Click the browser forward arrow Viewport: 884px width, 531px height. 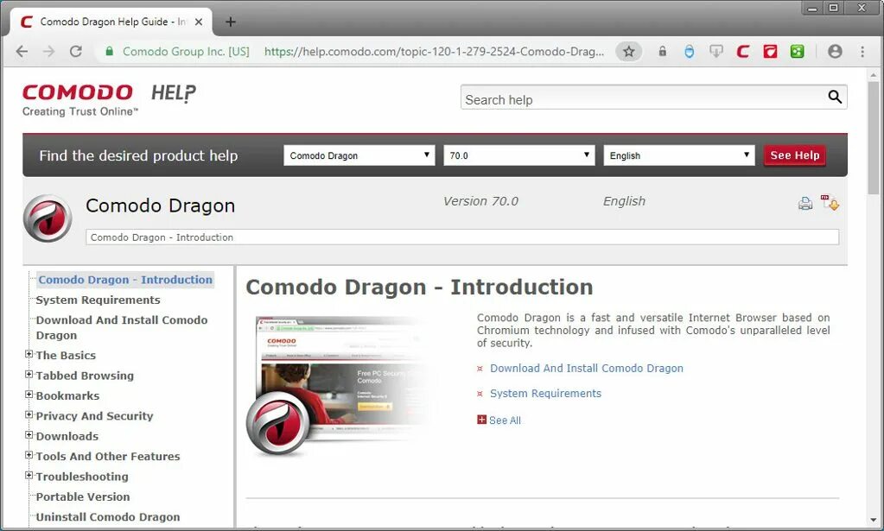(x=49, y=52)
